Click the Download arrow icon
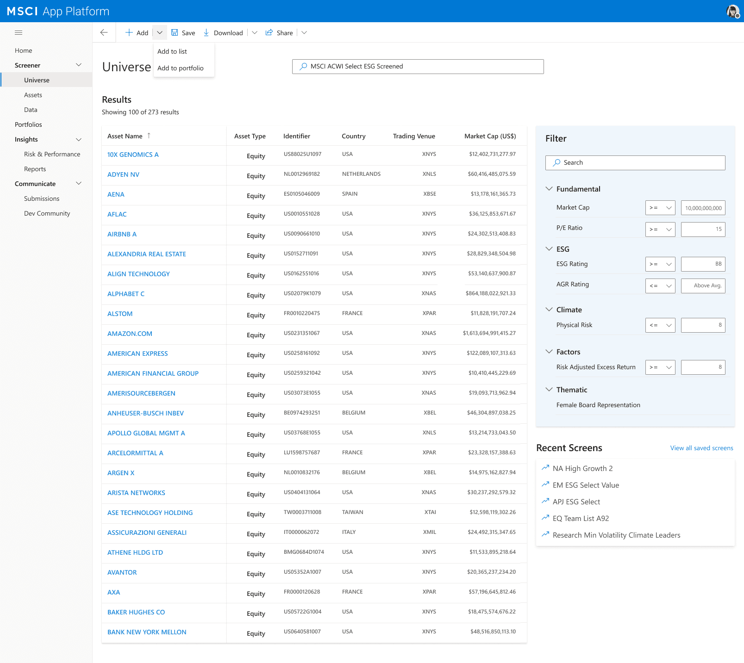Viewport: 744px width, 663px height. tap(206, 32)
